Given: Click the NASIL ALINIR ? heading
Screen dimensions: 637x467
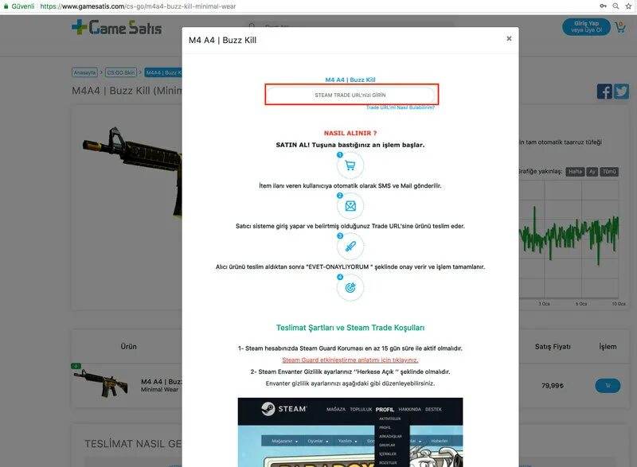Looking at the screenshot, I should tap(350, 133).
